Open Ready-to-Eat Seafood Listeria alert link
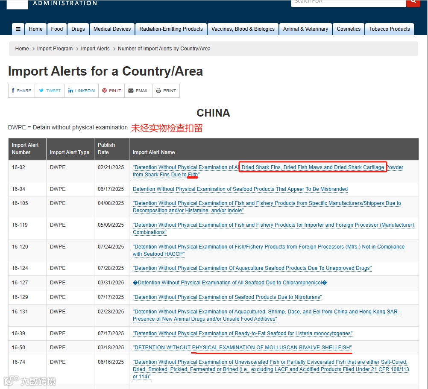This screenshot has height=389, width=428. tap(243, 333)
